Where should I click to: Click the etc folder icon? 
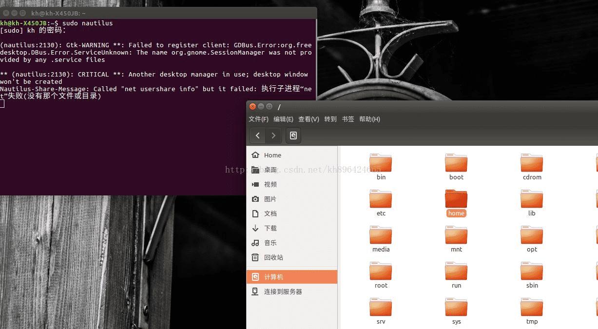[381, 199]
